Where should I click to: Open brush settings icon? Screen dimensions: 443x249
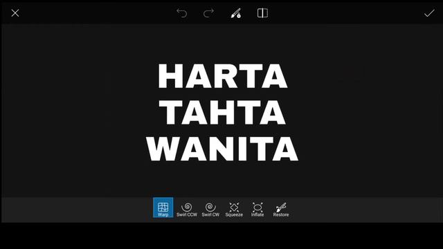235,13
